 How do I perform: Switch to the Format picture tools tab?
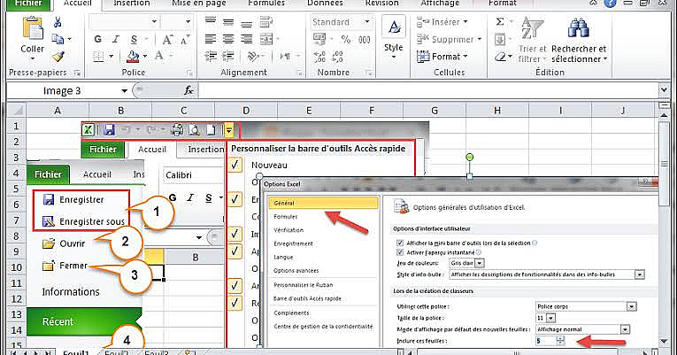coord(503,4)
